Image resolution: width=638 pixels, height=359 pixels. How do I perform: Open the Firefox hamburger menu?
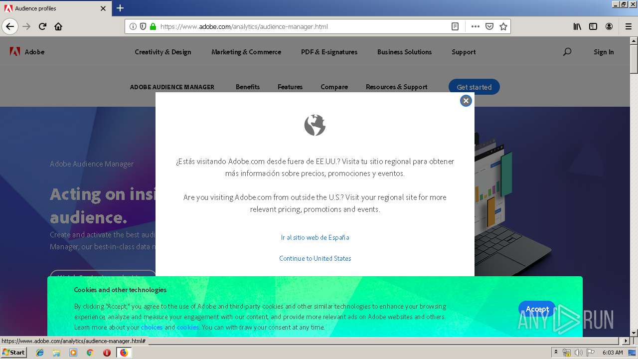click(x=628, y=26)
